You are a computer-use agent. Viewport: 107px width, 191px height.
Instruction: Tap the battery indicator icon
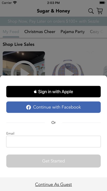(102, 3)
